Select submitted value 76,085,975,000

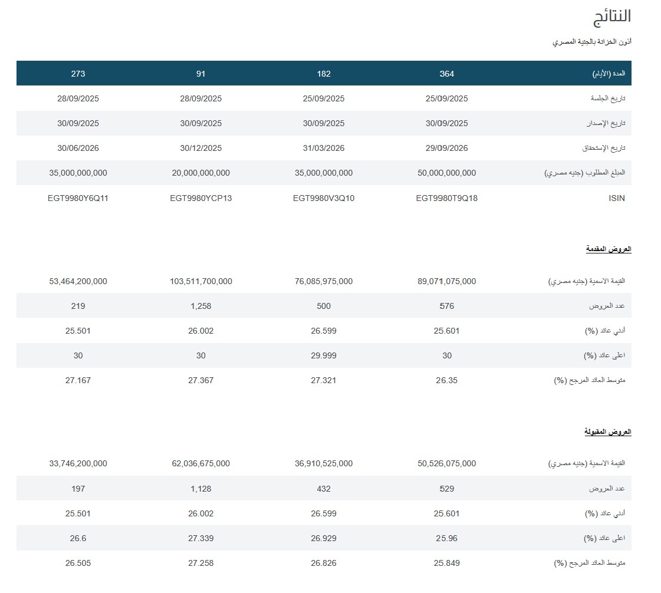click(323, 281)
